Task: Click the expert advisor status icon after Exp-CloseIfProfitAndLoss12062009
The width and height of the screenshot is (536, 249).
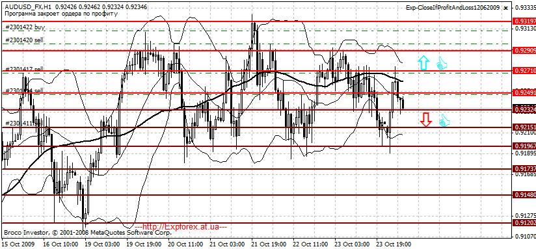Action: (506, 8)
